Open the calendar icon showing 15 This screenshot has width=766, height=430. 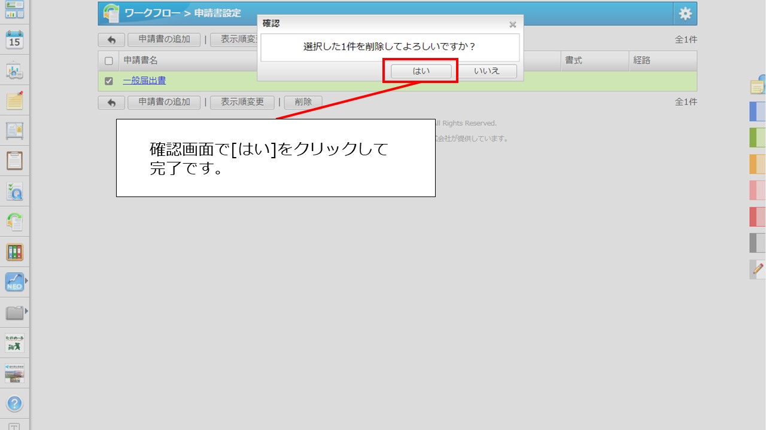pos(14,39)
